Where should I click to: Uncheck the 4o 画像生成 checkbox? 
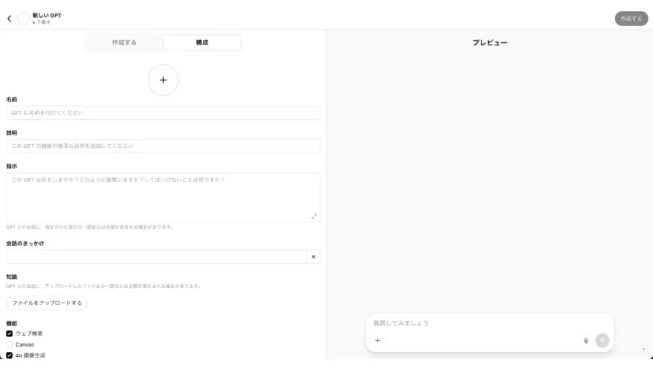[x=9, y=356]
